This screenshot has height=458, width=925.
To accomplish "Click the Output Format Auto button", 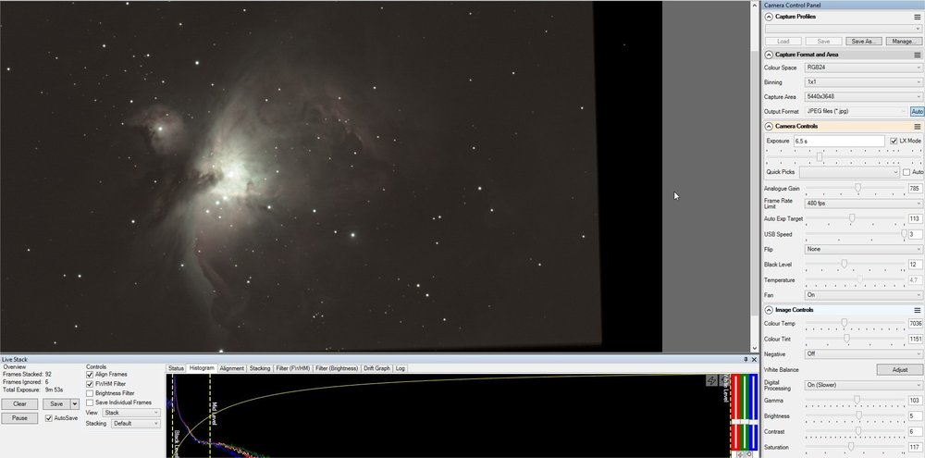I will pyautogui.click(x=917, y=112).
